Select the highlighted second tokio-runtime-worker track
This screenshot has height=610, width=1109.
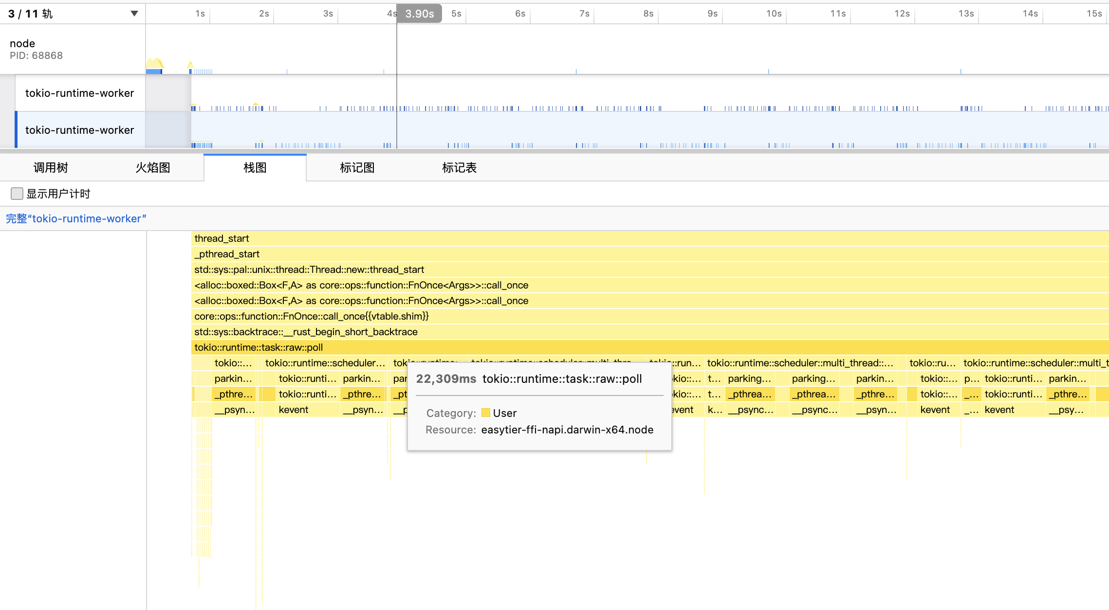tap(79, 130)
